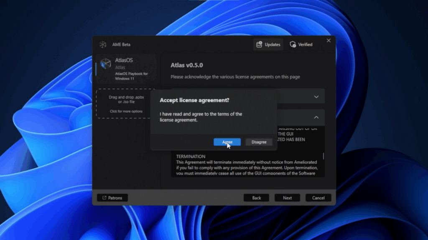Viewport: 428px width, 240px height.
Task: Click 'Click for more options' text
Action: (x=125, y=111)
